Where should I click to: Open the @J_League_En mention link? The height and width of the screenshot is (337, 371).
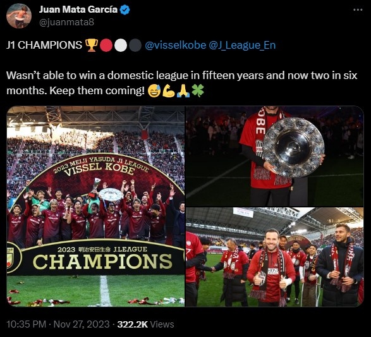pos(242,45)
